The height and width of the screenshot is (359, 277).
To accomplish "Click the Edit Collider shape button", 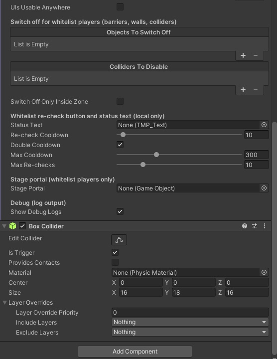I will coord(119,240).
